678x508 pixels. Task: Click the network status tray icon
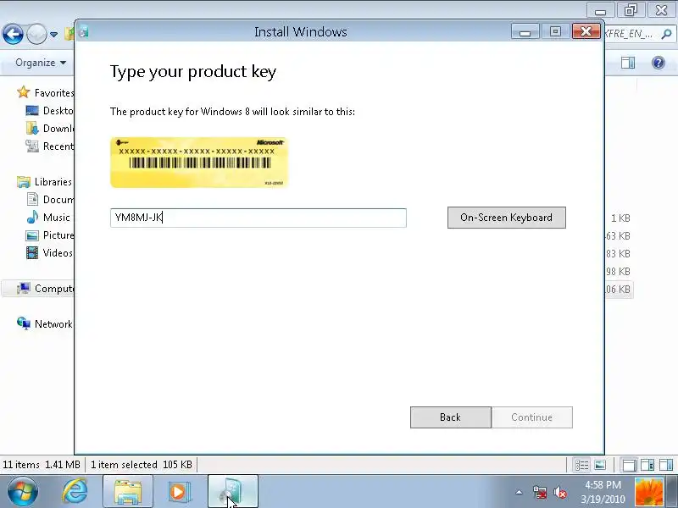point(540,492)
